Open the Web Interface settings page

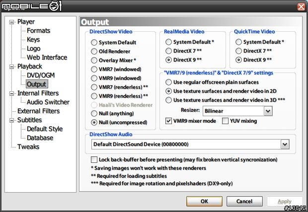click(x=47, y=57)
